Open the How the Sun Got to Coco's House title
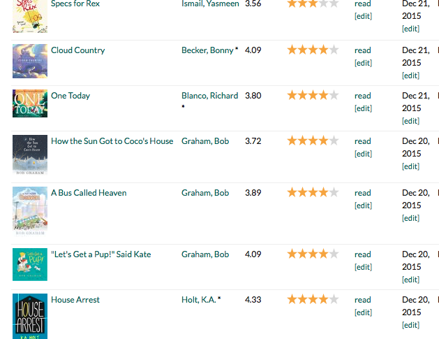439x339 pixels. [x=112, y=141]
